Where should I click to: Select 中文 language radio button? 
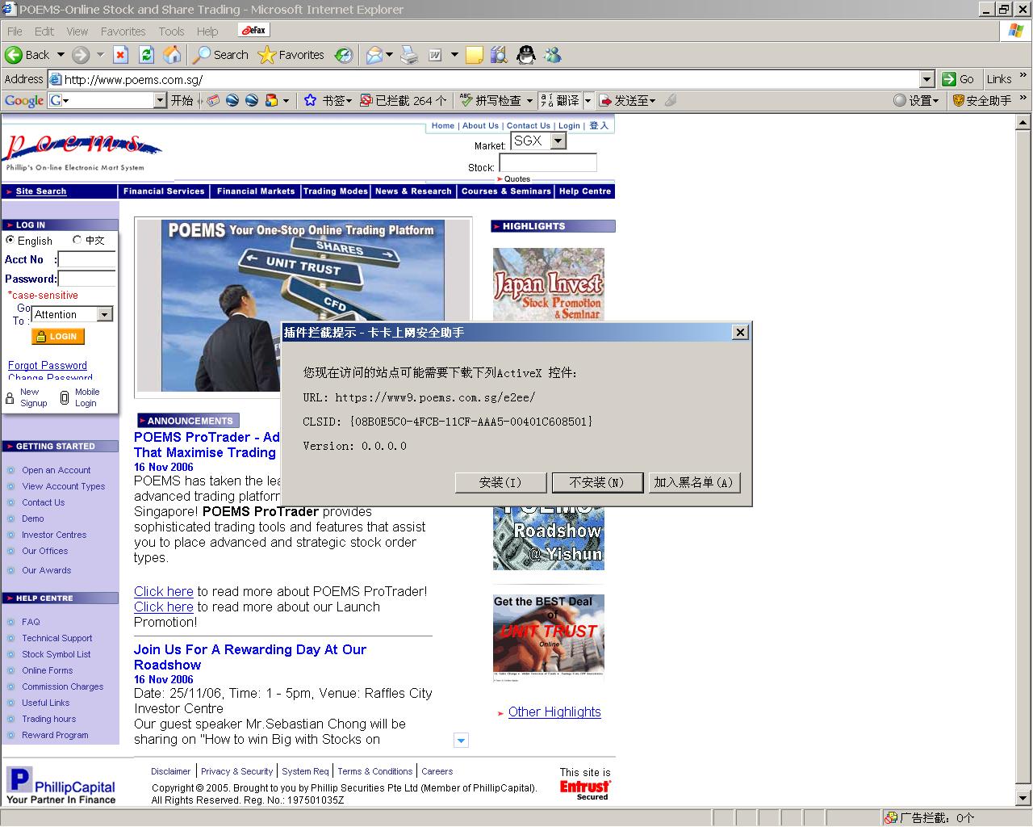(77, 240)
